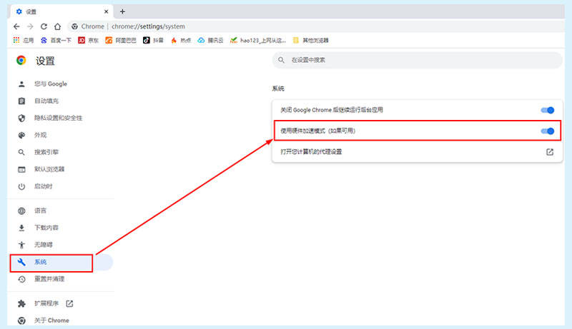Toggle 关闭 Google Chrome 后继续运行后台应用 switch
The height and width of the screenshot is (329, 572).
(548, 110)
